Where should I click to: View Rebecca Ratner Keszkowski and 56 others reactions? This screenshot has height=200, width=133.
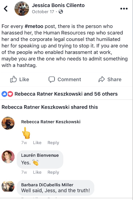[66, 94]
